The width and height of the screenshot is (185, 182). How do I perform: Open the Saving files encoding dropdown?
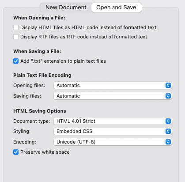tap(113, 96)
